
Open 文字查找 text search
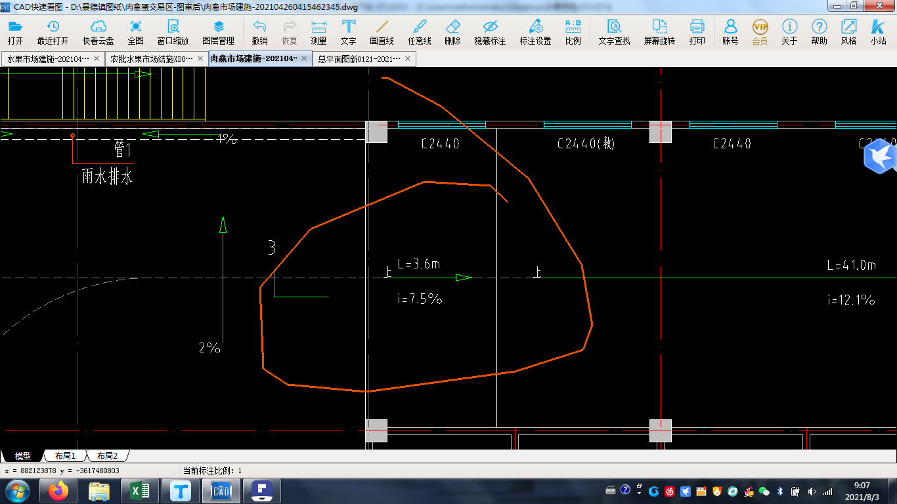(614, 31)
